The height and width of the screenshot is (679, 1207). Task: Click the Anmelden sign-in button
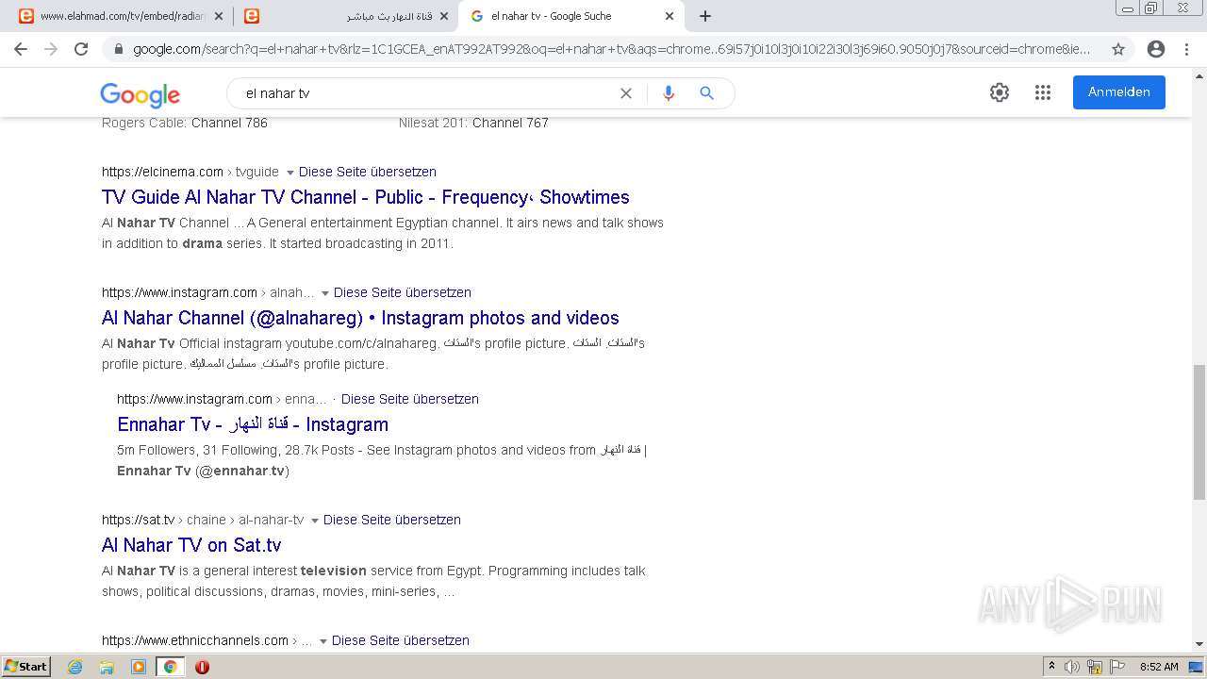coord(1119,92)
